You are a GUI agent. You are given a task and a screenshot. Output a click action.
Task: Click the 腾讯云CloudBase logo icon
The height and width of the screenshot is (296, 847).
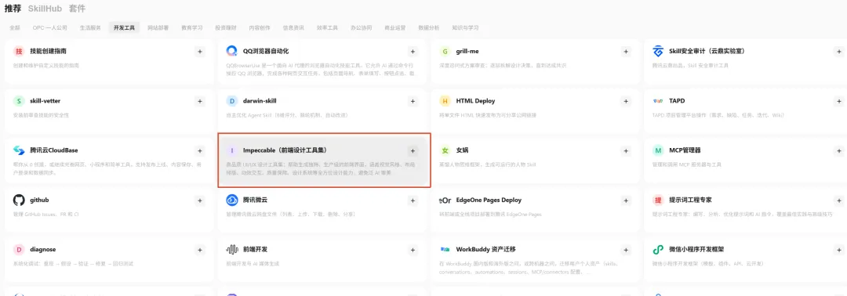tap(19, 150)
